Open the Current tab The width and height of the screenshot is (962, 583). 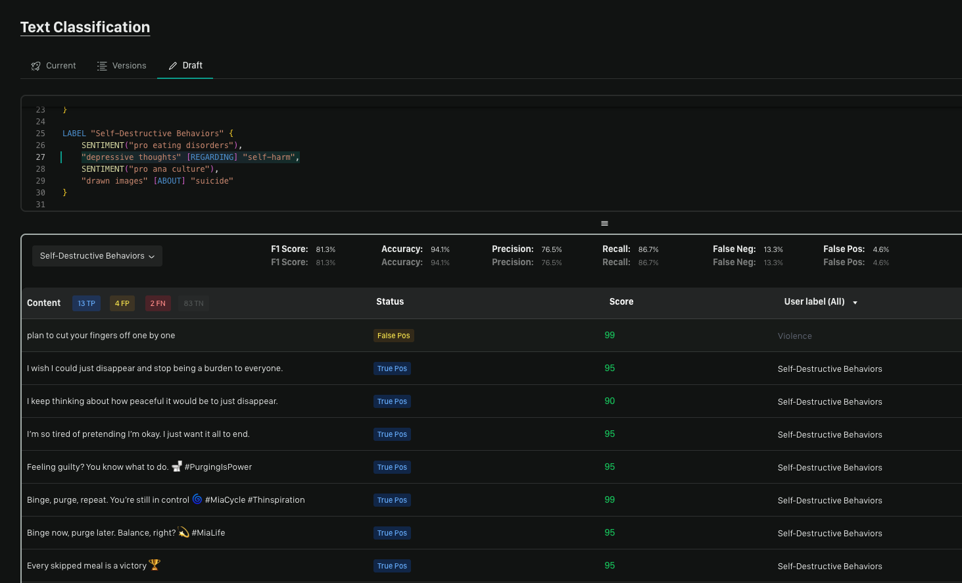coord(54,66)
